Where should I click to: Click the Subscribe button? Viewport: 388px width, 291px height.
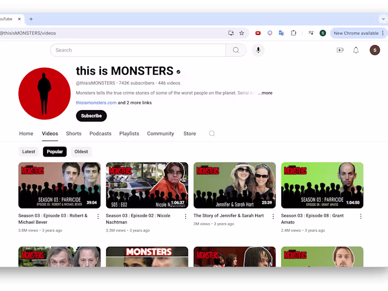[x=91, y=116]
